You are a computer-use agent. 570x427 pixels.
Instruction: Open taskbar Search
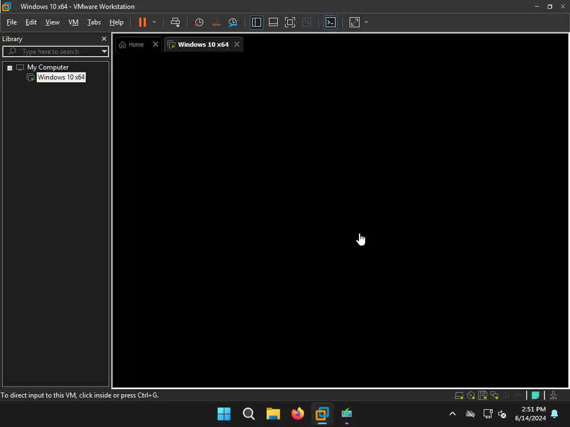coord(249,414)
